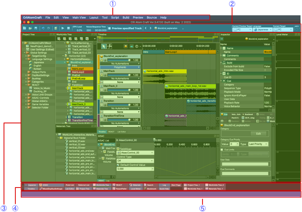The height and width of the screenshot is (212, 302).
Task: Click the Inspector list view icon
Action: [x=222, y=39]
